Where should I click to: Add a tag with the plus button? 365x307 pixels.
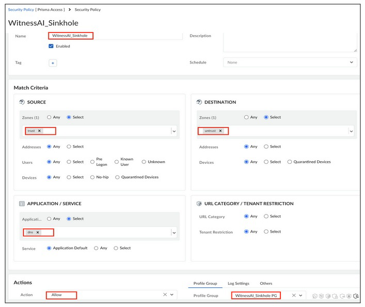(53, 63)
